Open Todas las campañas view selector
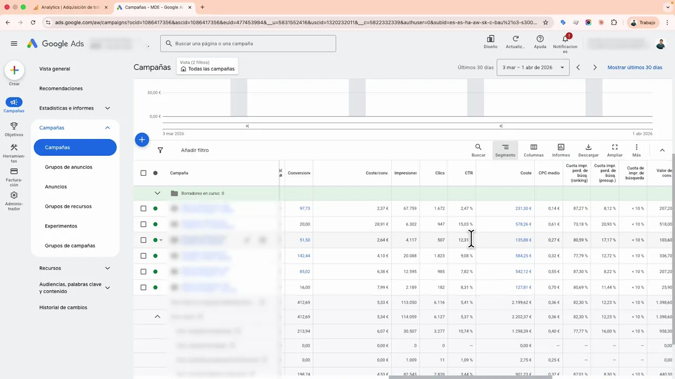Image resolution: width=675 pixels, height=379 pixels. pos(207,66)
